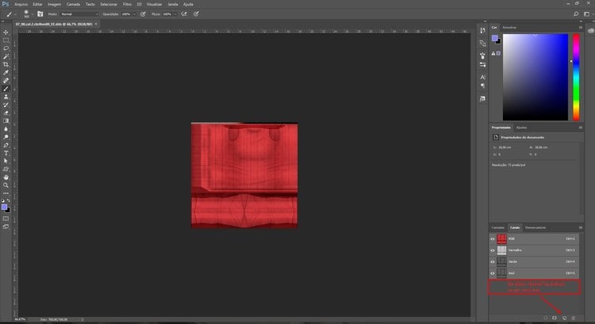Viewport: 595px width, 324px height.
Task: Enable airbrush build-up icon
Action: click(x=184, y=14)
